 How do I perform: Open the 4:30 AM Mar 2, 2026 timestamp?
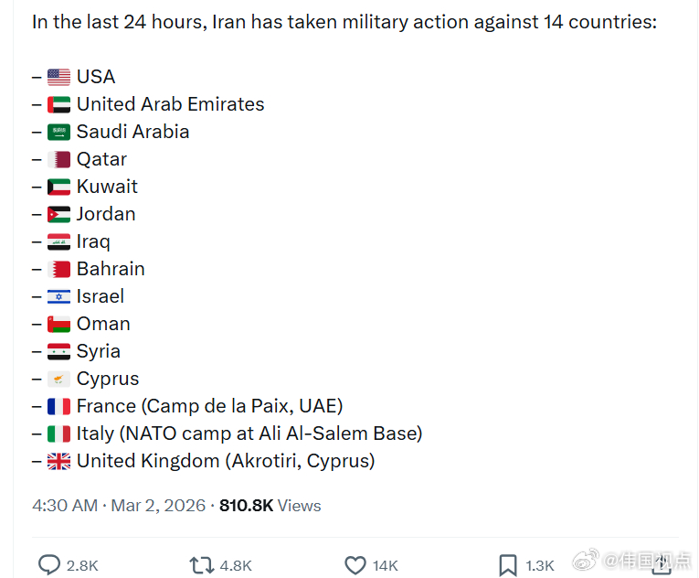coord(119,506)
